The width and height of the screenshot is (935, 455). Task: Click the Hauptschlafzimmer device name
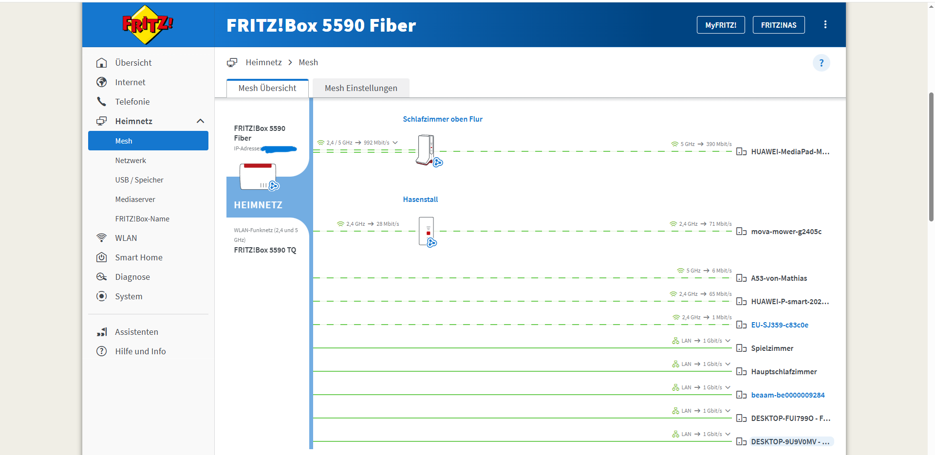click(x=784, y=372)
